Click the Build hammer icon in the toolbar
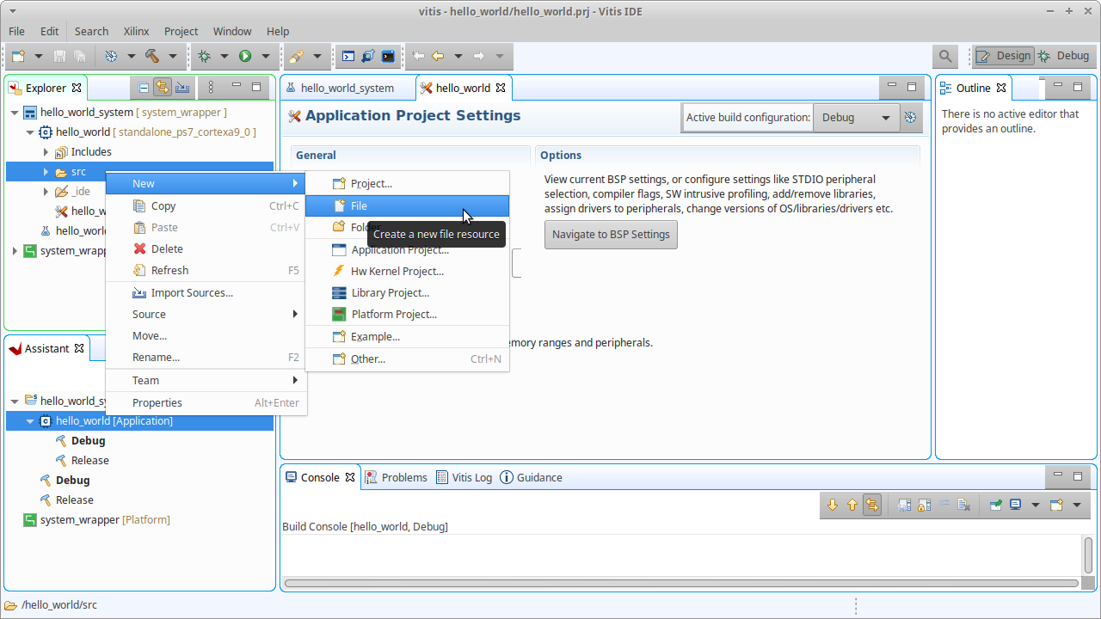Image resolution: width=1101 pixels, height=619 pixels. (x=152, y=56)
